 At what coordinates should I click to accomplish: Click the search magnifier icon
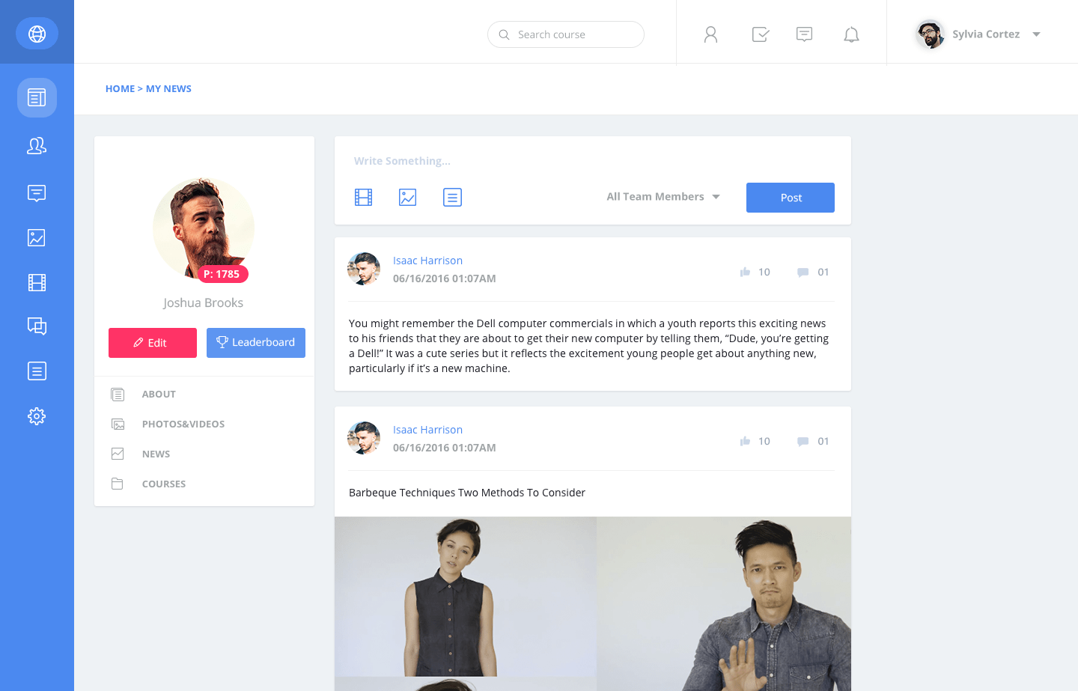(504, 34)
